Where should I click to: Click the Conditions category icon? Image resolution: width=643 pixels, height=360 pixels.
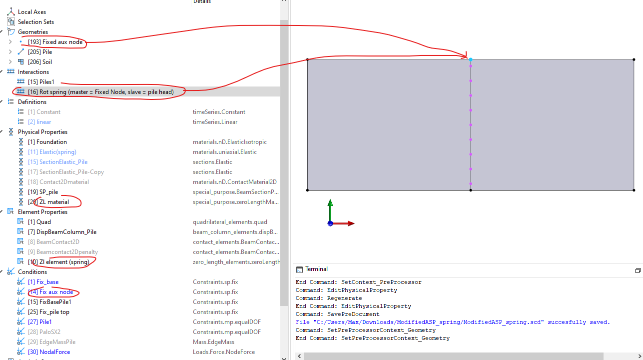tap(11, 271)
